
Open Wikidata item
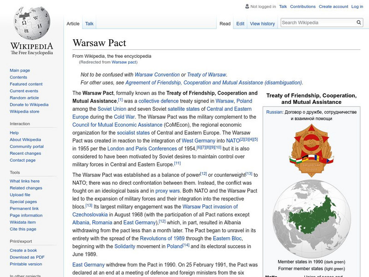[23, 222]
